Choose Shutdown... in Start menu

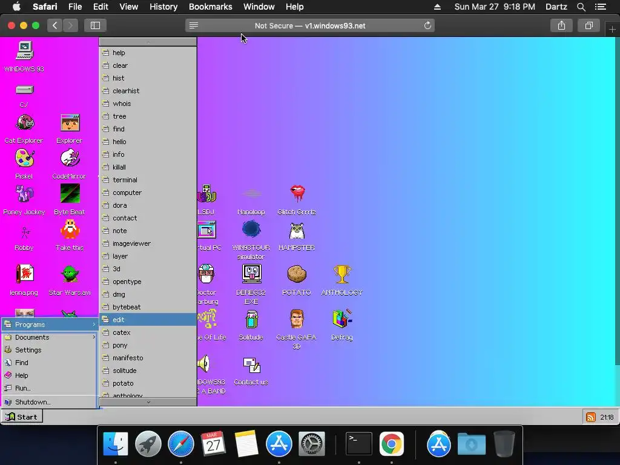[50, 402]
